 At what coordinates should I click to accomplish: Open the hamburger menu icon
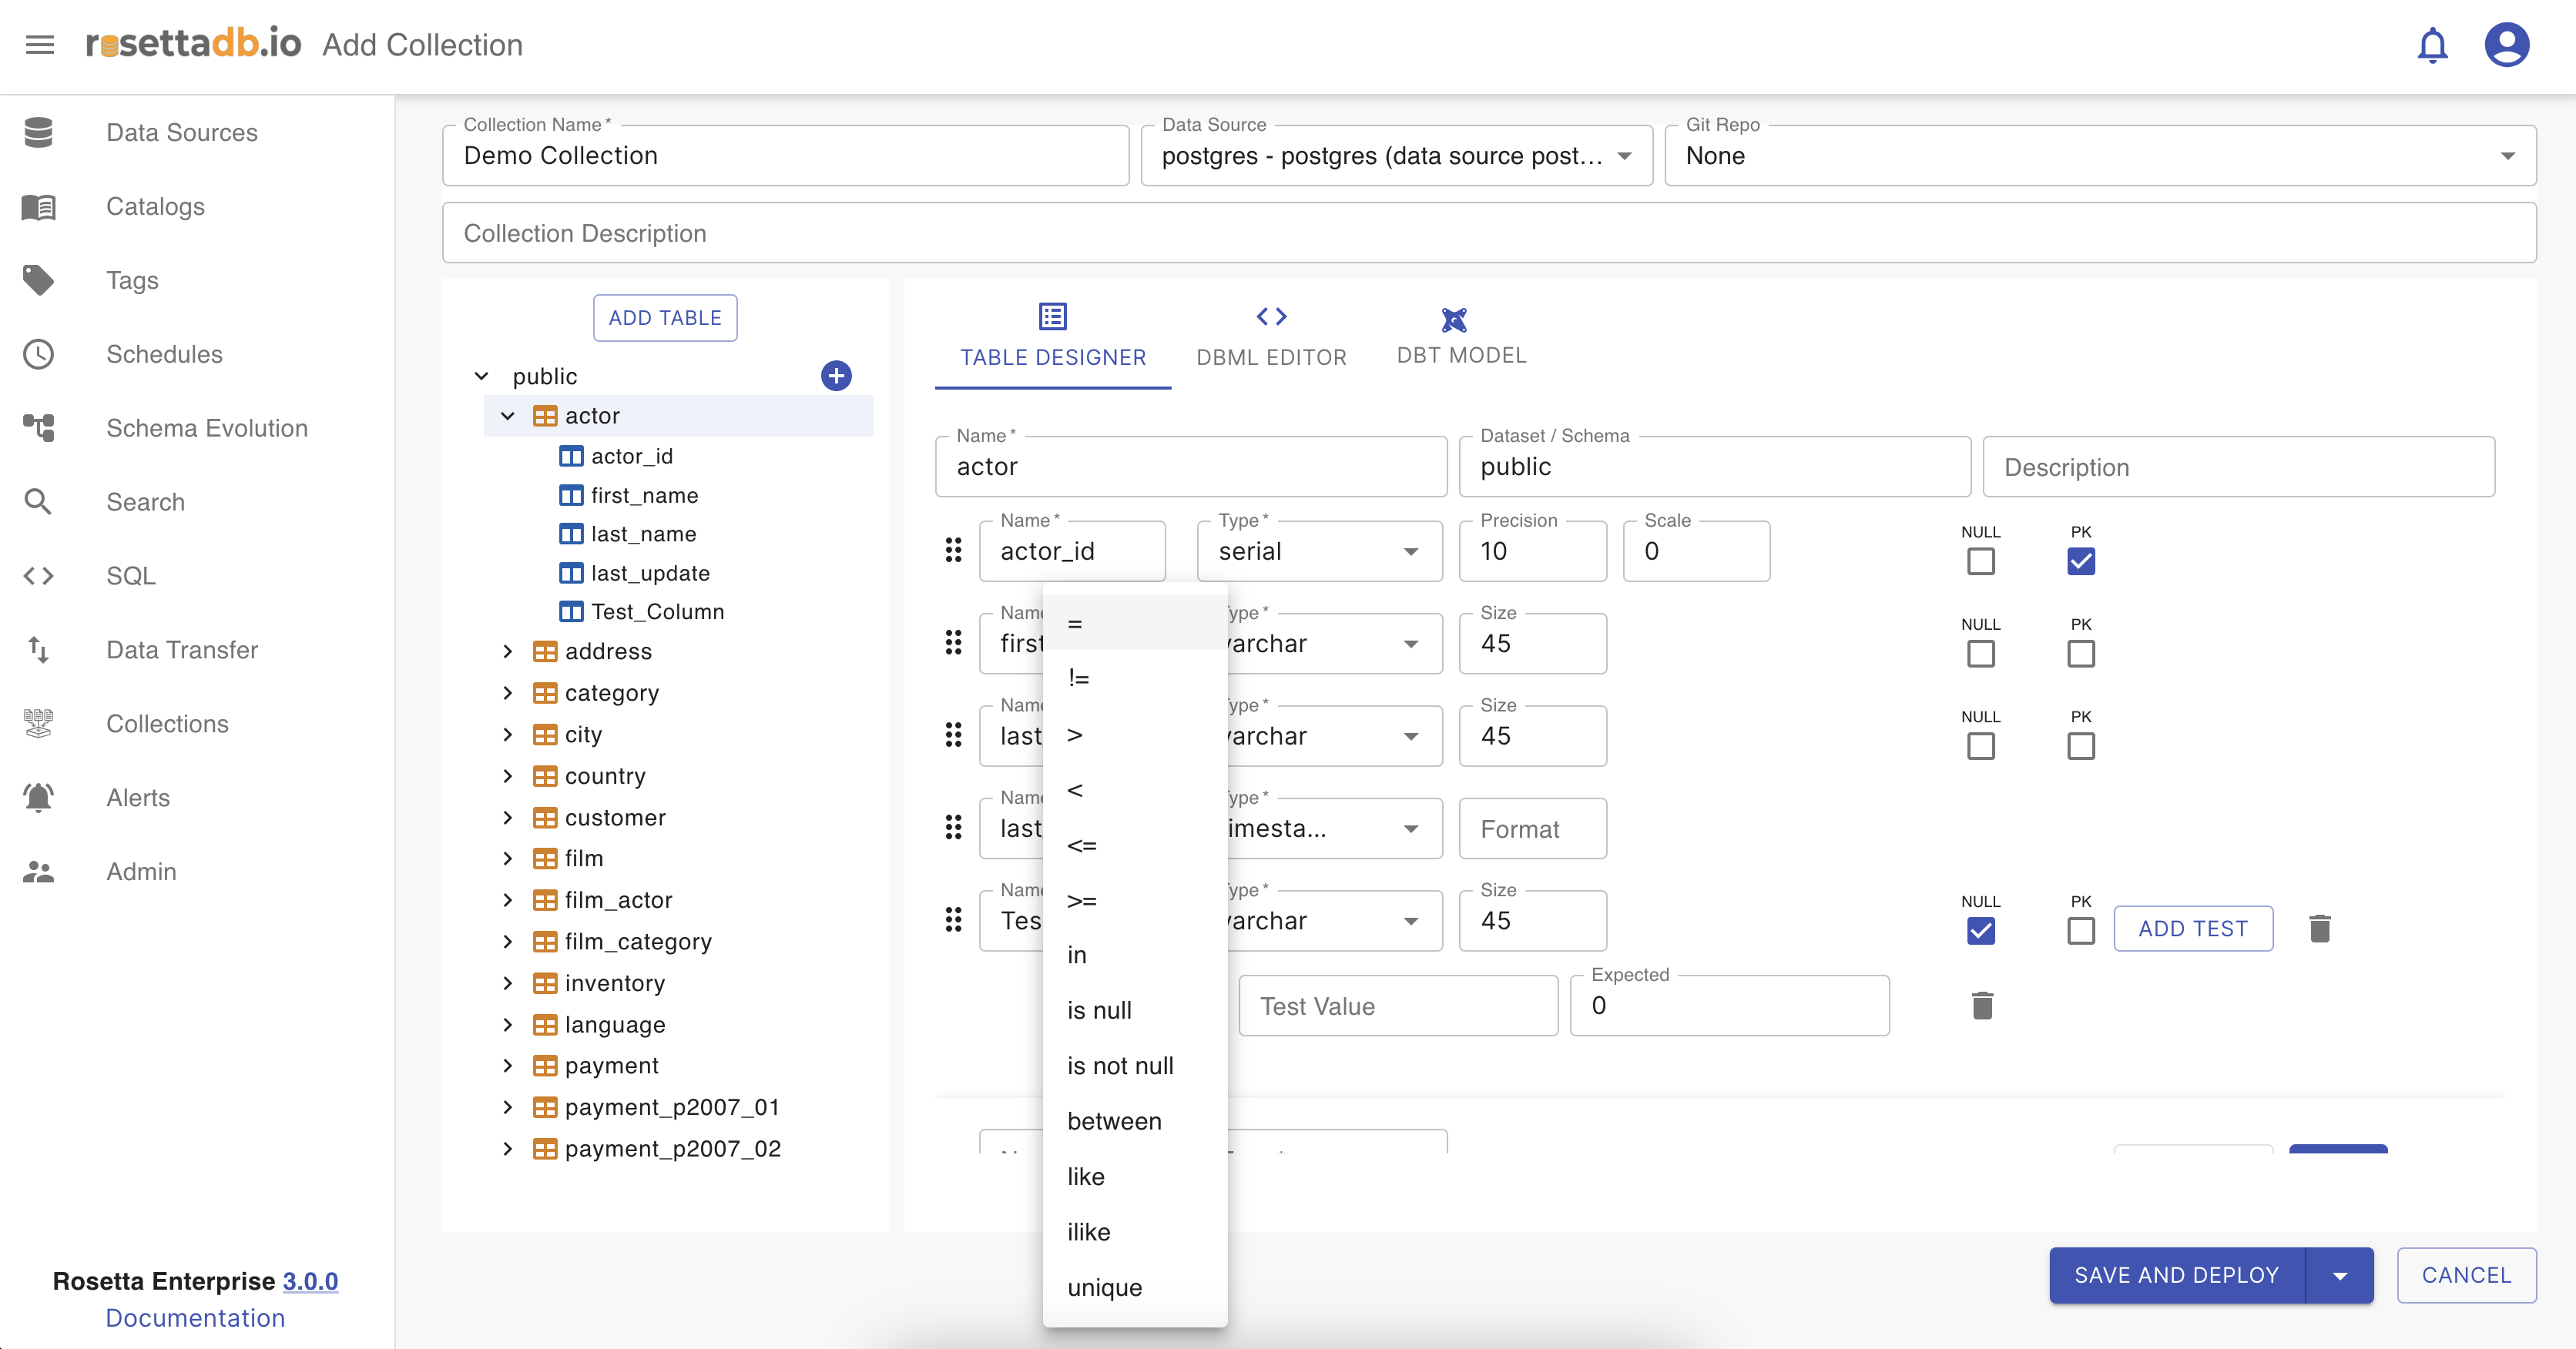40,45
